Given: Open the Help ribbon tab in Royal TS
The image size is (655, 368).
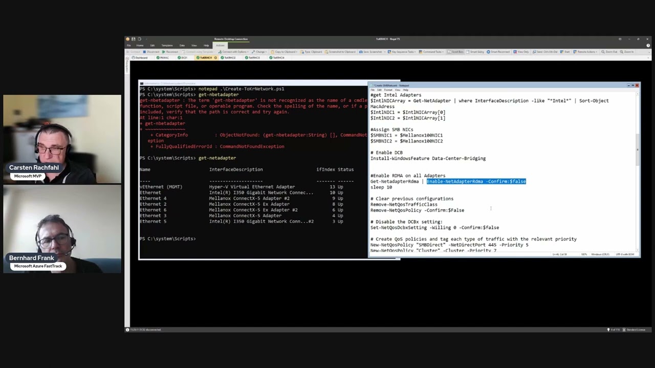Looking at the screenshot, I should tap(206, 45).
